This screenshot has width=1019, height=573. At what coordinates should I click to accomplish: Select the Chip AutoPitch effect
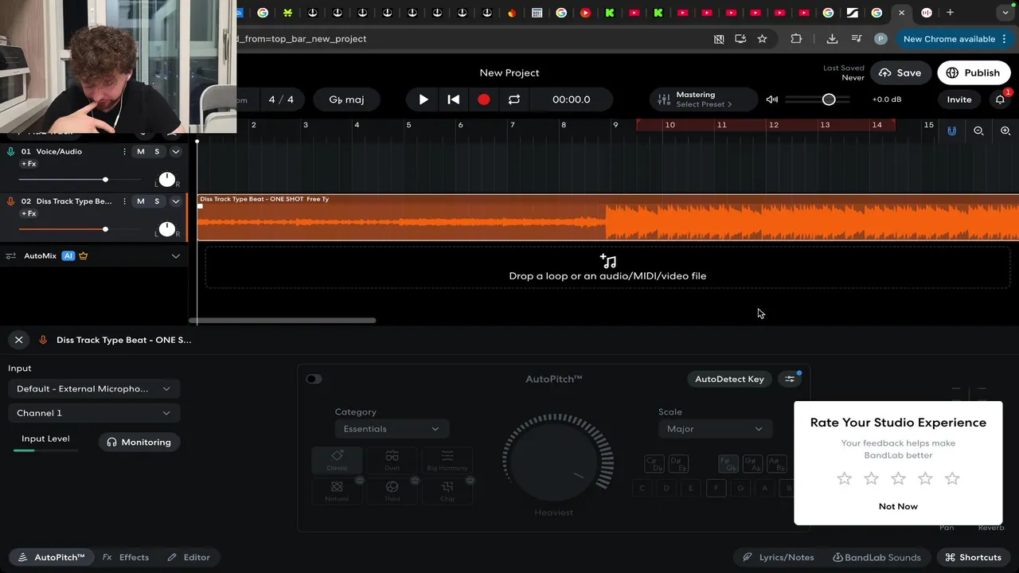[447, 490]
